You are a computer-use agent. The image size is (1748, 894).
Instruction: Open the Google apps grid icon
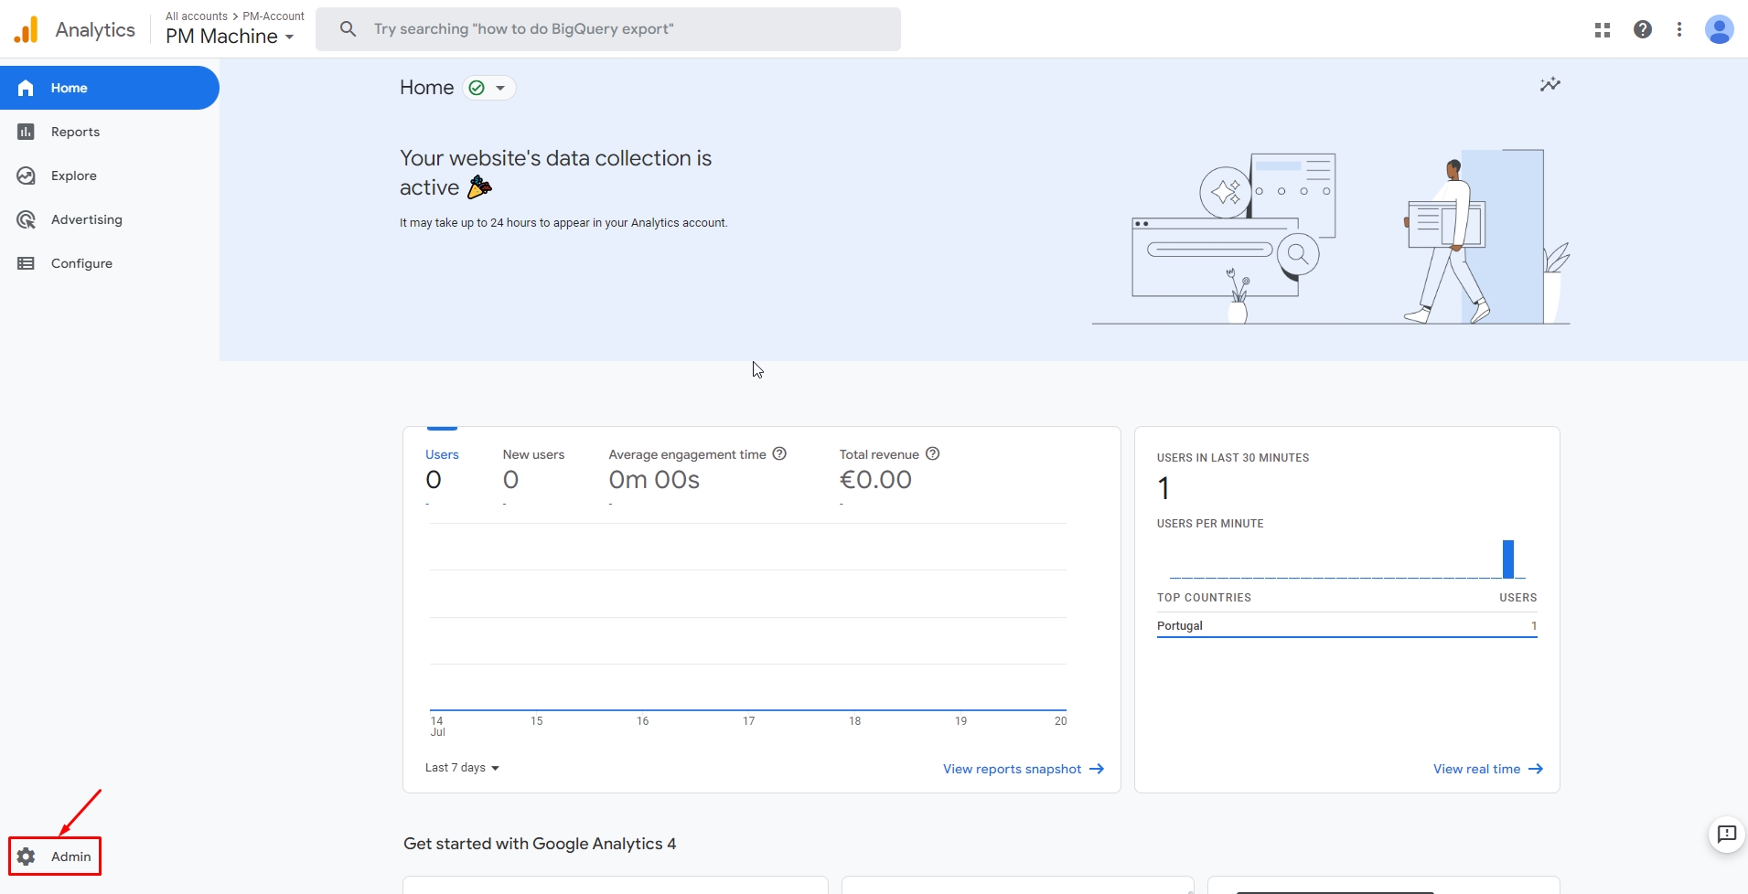tap(1603, 30)
